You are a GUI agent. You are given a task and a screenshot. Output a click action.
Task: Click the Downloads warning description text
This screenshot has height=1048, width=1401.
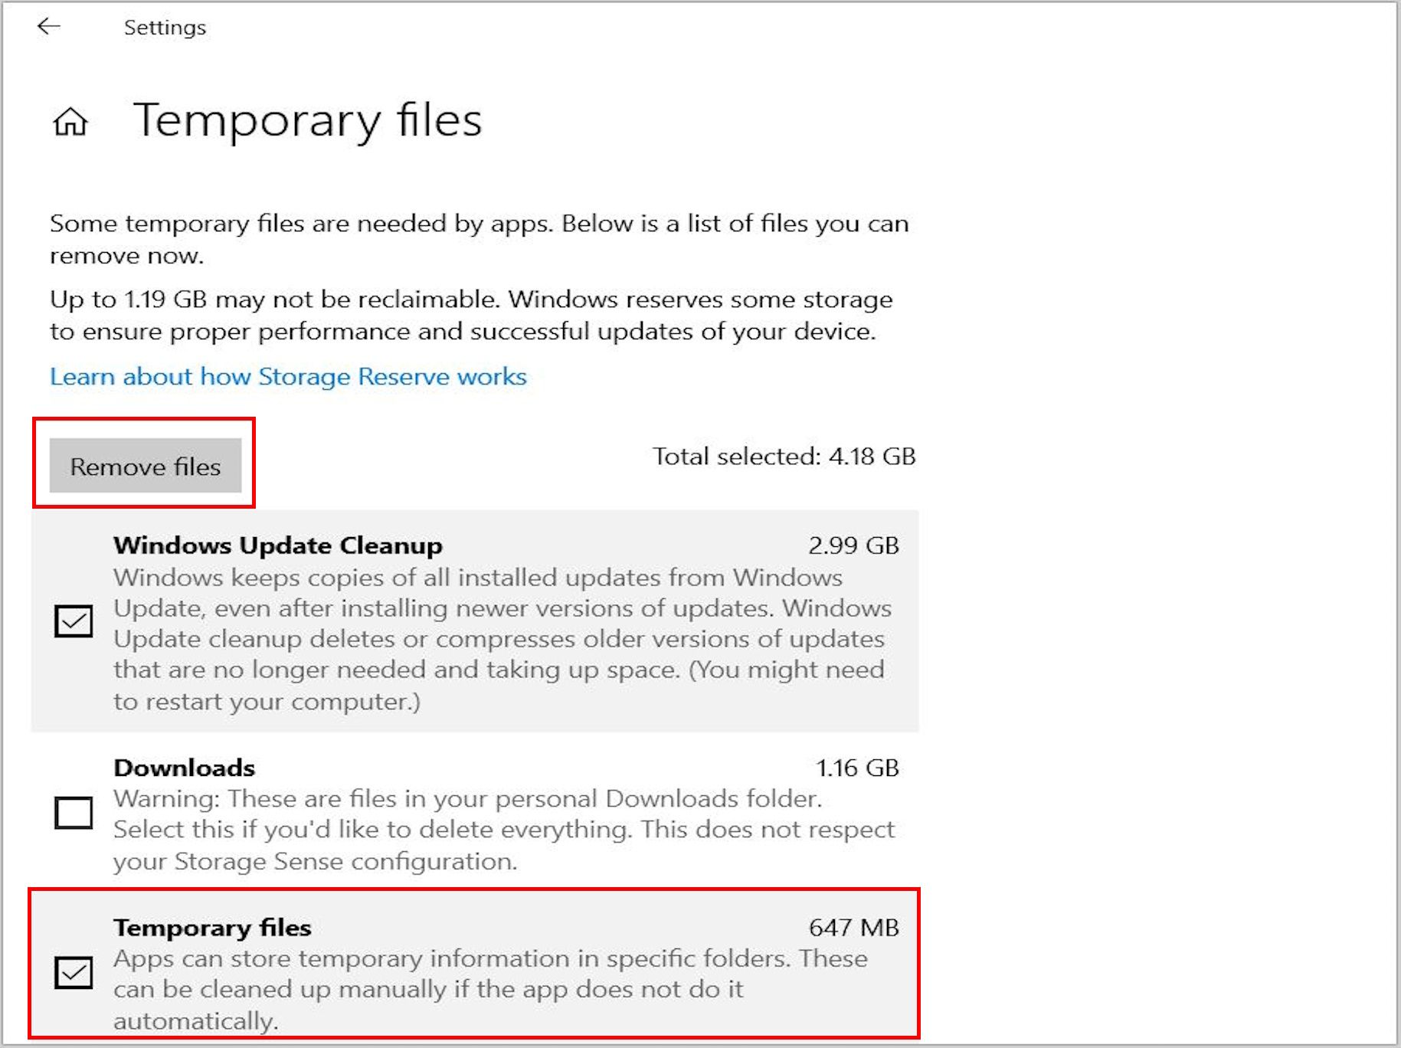pos(504,830)
